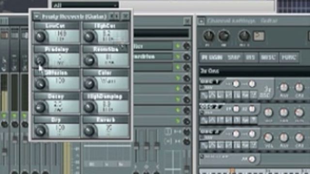Image resolution: width=310 pixels, height=174 pixels.
Task: Open the Fruity Reeverb plugin options arrow menu
Action: coord(37,16)
